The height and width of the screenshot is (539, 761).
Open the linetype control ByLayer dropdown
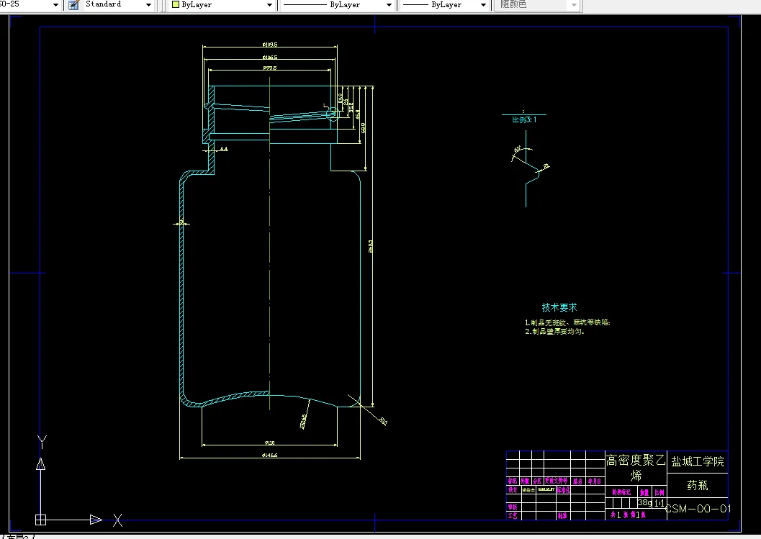point(389,5)
